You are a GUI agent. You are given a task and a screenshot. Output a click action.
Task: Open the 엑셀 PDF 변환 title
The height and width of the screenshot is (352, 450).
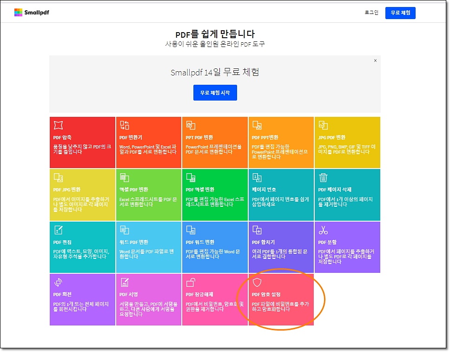[134, 190]
